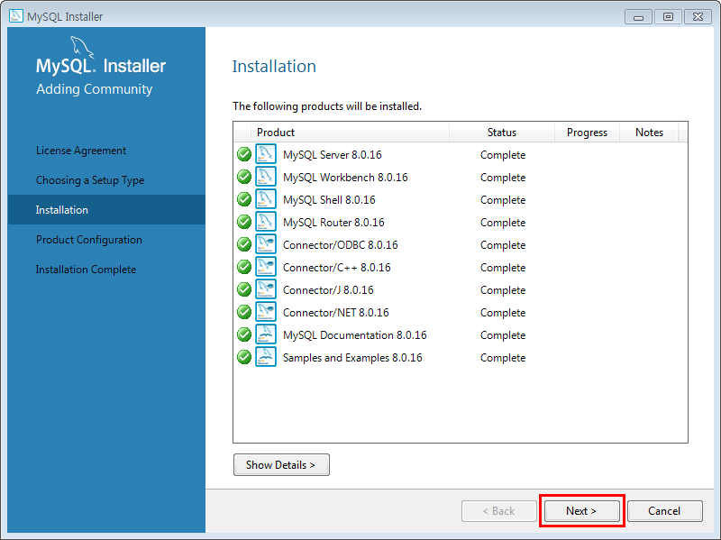Expand installation log with Show Details
This screenshot has width=721, height=540.
coord(281,464)
